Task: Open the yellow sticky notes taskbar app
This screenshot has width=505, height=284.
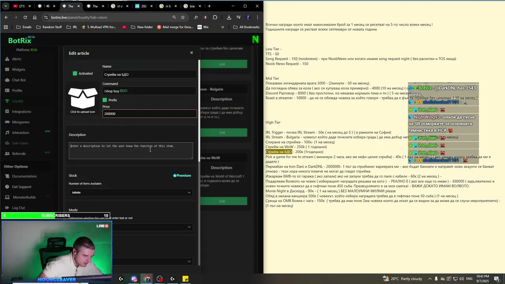Action: (185, 279)
